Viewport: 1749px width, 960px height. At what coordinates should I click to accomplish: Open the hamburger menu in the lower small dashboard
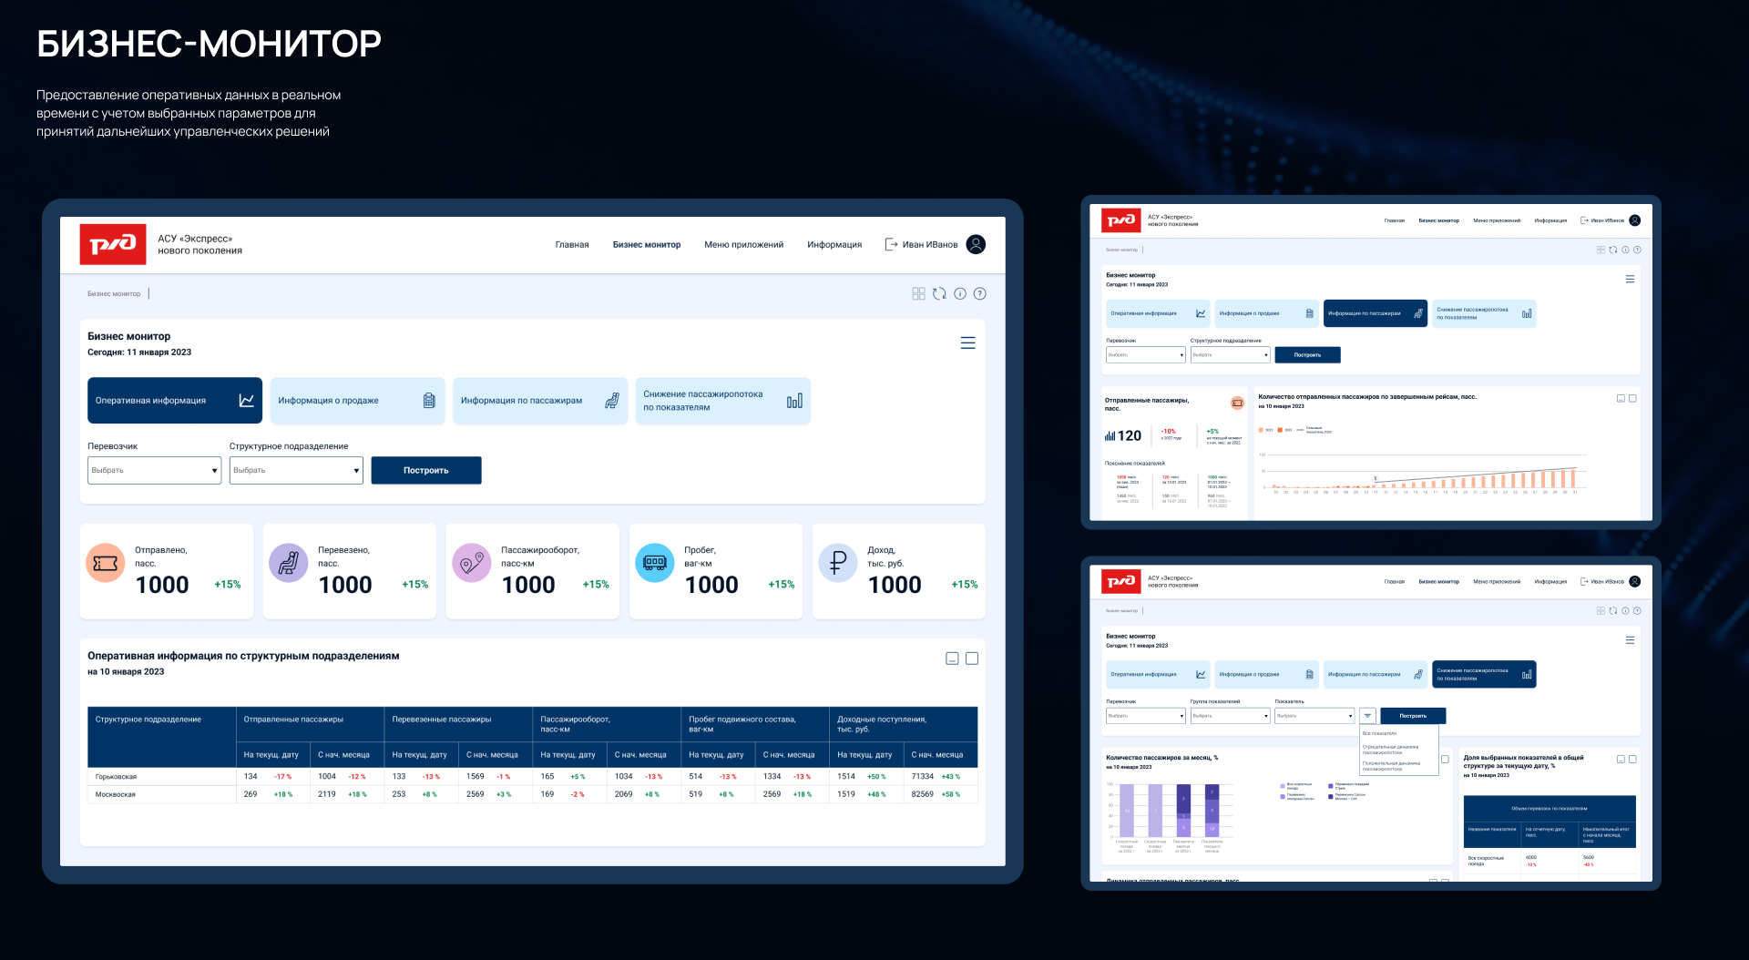click(1630, 640)
